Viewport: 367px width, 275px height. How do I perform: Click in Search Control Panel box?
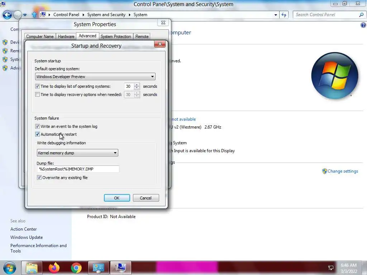(326, 15)
